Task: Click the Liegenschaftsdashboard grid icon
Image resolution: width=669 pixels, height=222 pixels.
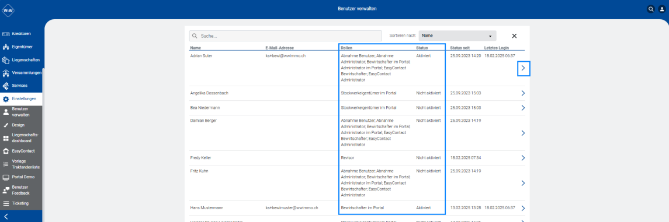Action: point(6,138)
